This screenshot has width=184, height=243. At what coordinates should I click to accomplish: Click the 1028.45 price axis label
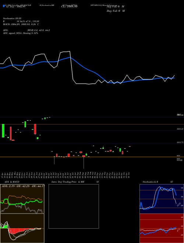click(x=180, y=129)
